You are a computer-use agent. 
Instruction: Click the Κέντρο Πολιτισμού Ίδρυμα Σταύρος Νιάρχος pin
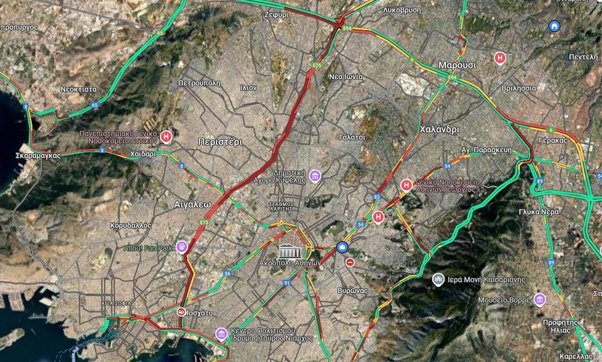[221, 334]
